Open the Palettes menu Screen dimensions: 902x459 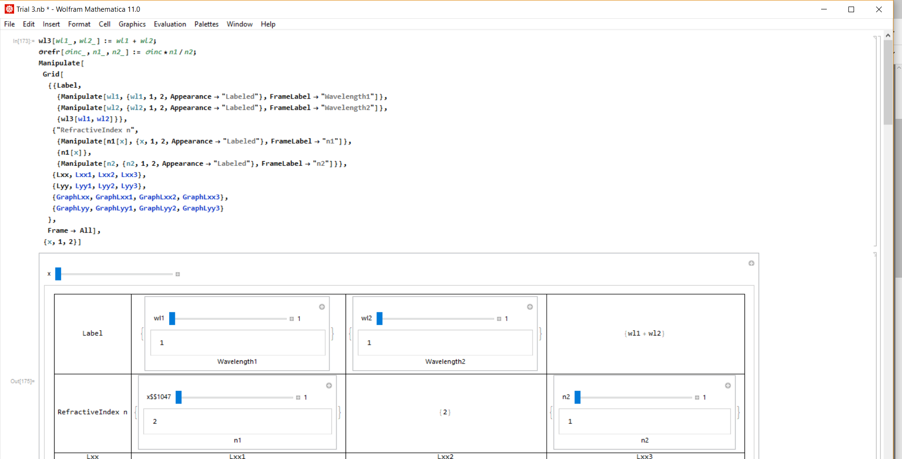[206, 24]
